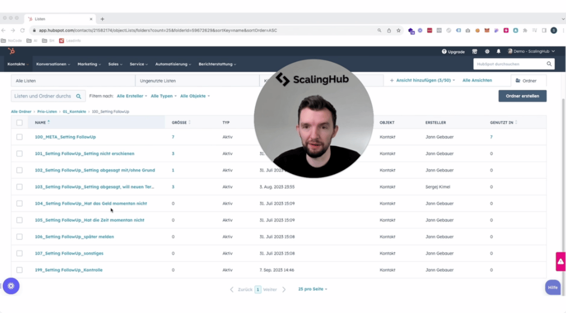Viewport: 566px width, 313px height.
Task: Go to 01_Kontakte breadcrumb
Action: coord(74,112)
